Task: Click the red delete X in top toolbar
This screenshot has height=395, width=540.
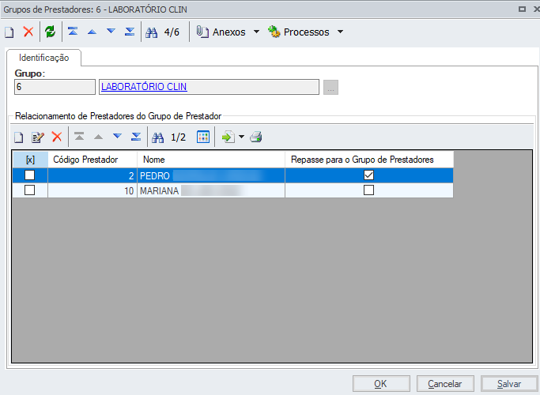Action: 28,32
